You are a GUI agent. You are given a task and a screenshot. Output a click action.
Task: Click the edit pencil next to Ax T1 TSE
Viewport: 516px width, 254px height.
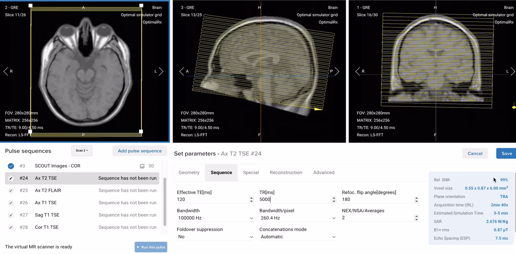point(11,203)
